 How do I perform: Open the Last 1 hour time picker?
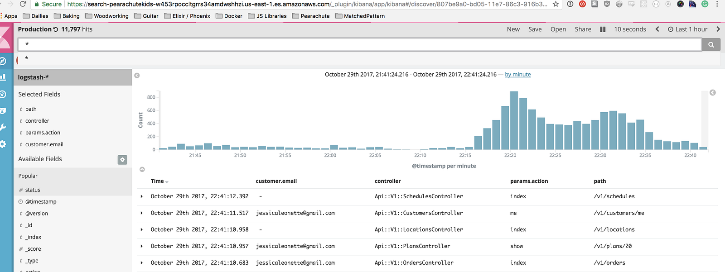coord(687,29)
